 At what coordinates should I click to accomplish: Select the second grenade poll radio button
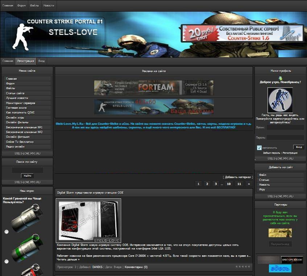pos(7,261)
